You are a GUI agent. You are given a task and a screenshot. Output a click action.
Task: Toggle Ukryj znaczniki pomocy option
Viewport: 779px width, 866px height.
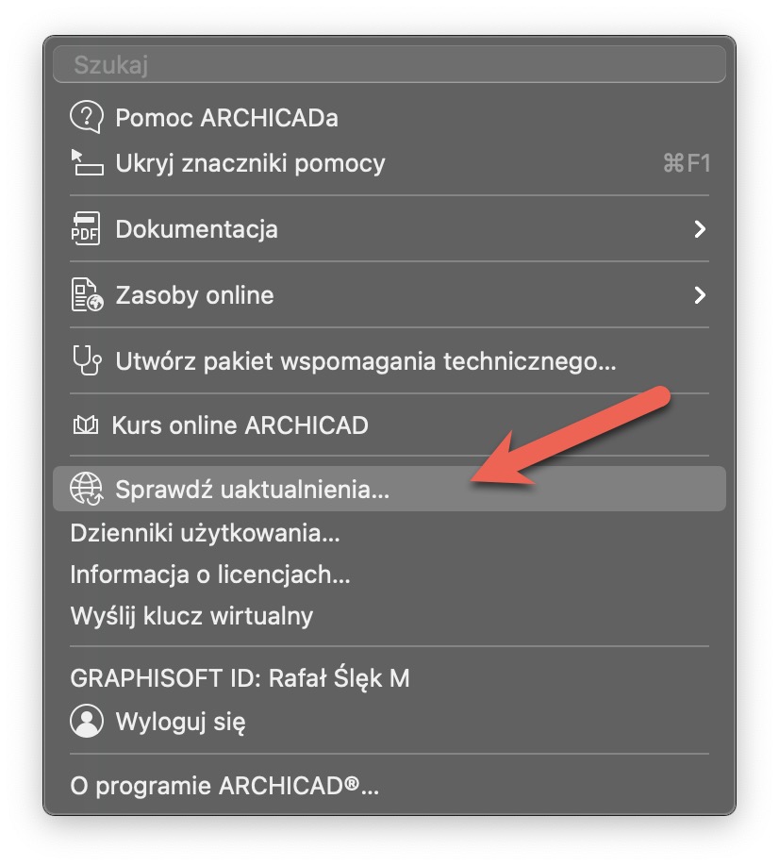pyautogui.click(x=389, y=163)
